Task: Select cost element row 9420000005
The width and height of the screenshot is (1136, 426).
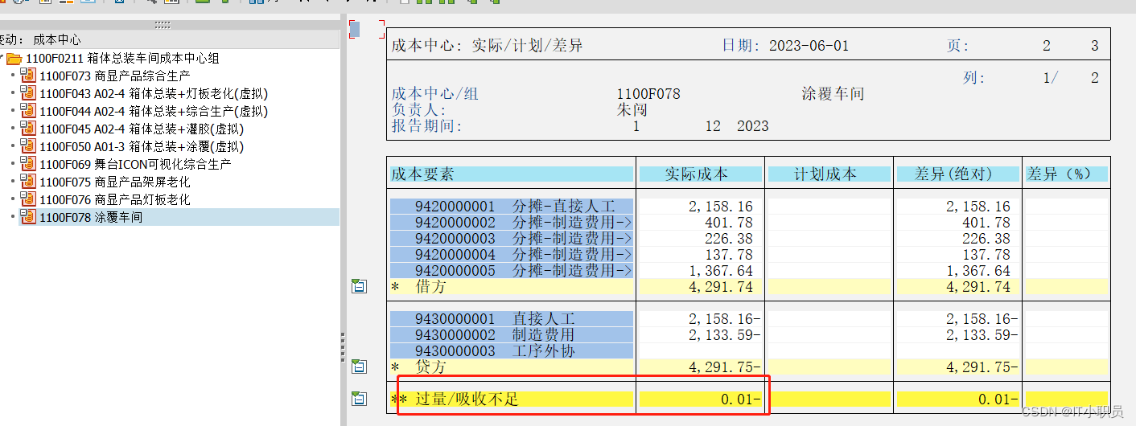Action: (x=512, y=271)
